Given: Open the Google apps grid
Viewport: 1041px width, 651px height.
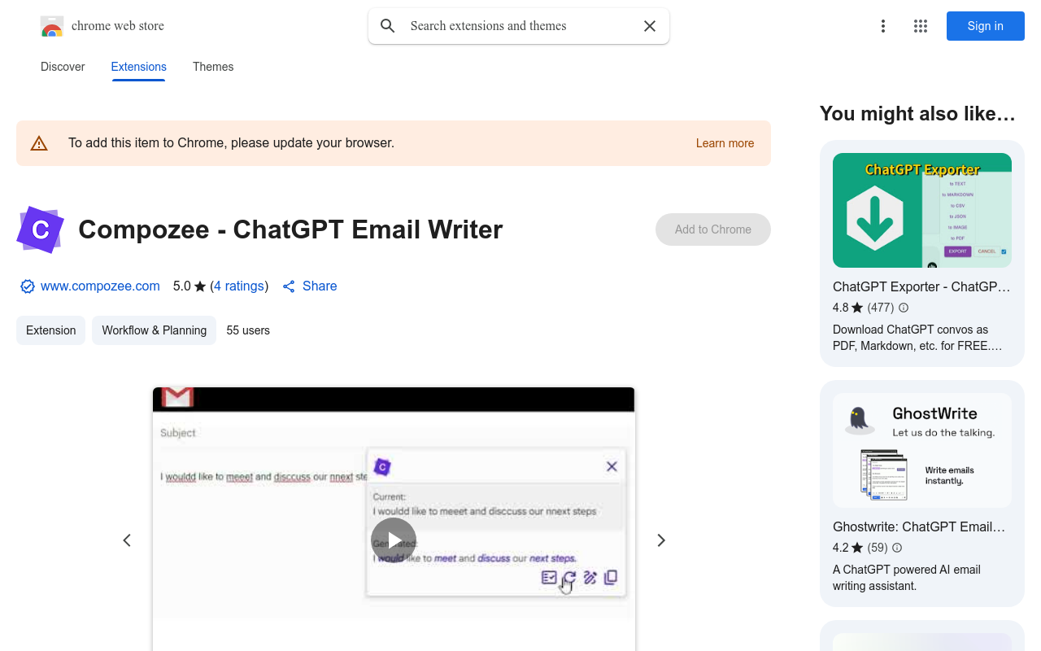Looking at the screenshot, I should (921, 26).
